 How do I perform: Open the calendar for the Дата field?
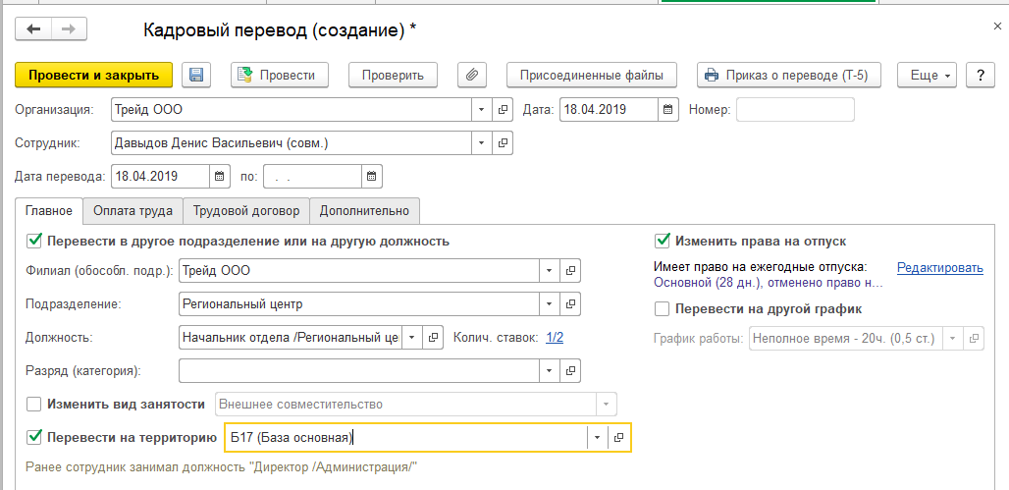[668, 109]
